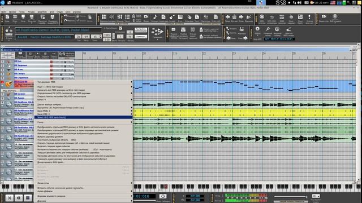Click the Generate arrows icon
Viewport: 362px width, 203px height.
(157, 32)
